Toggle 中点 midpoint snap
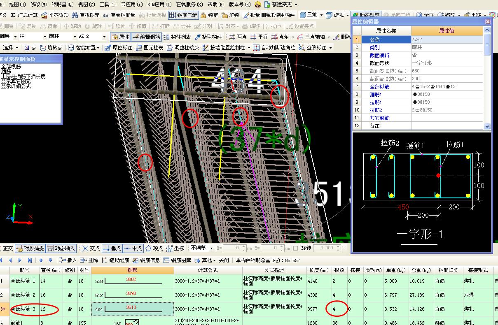The height and width of the screenshot is (325, 498). click(133, 248)
